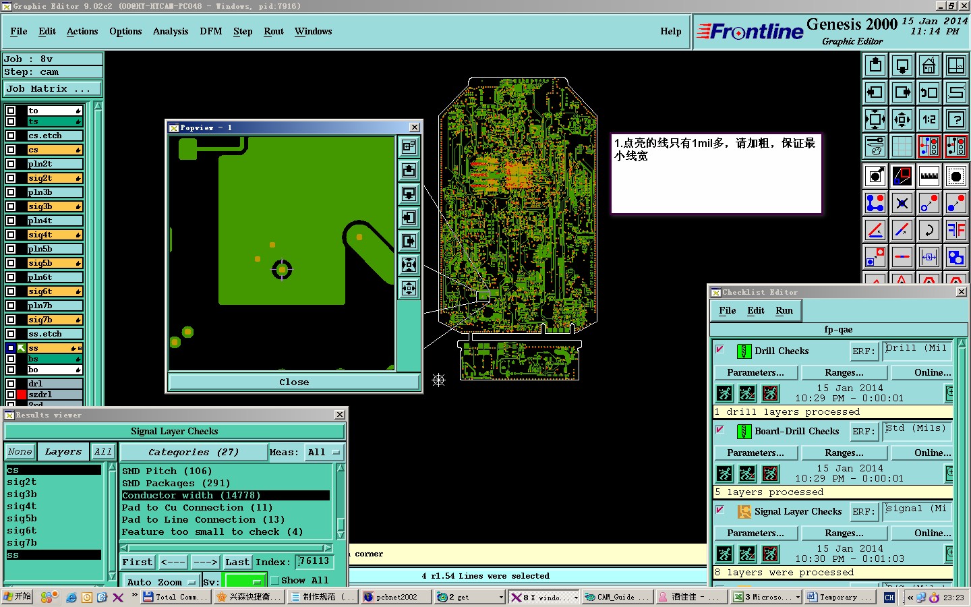Open the Run menu in Checklist Editor
971x607 pixels.
tap(784, 310)
